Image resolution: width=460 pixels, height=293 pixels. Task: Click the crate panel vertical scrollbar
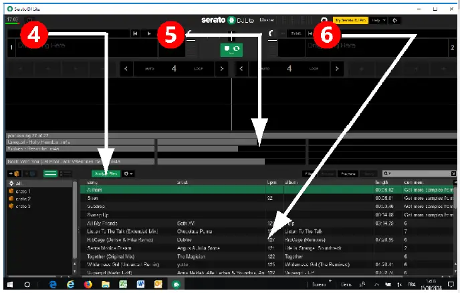75,220
